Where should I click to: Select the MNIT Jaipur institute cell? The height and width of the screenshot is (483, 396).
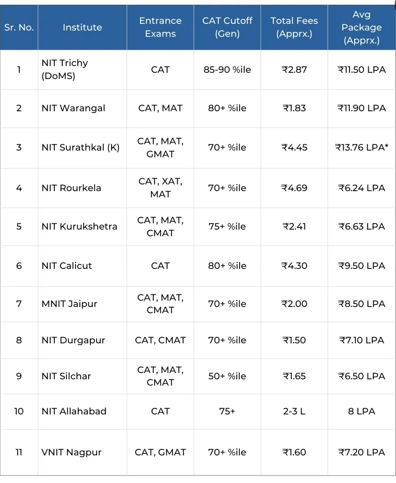[69, 304]
